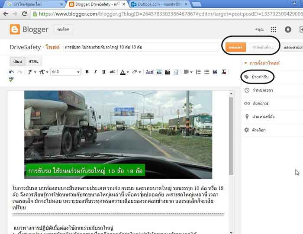The height and width of the screenshot is (234, 303).
Task: Open the notifications bell icon
Action: pos(288,29)
